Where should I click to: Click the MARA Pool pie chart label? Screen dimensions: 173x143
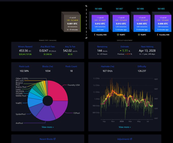21,96
